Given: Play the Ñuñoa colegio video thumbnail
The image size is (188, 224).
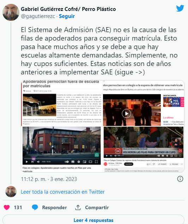Looking at the screenshot, I should point(126,114).
